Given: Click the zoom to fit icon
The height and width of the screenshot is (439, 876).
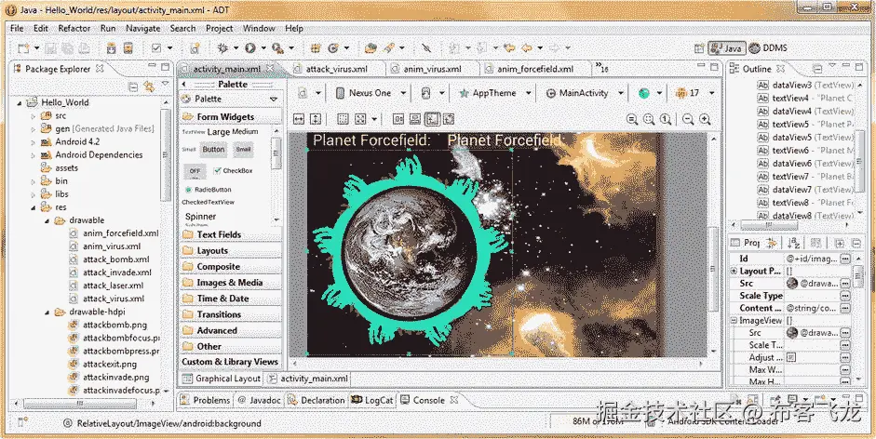Looking at the screenshot, I should pyautogui.click(x=649, y=119).
